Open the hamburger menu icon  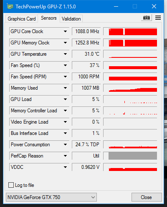[x=158, y=18]
